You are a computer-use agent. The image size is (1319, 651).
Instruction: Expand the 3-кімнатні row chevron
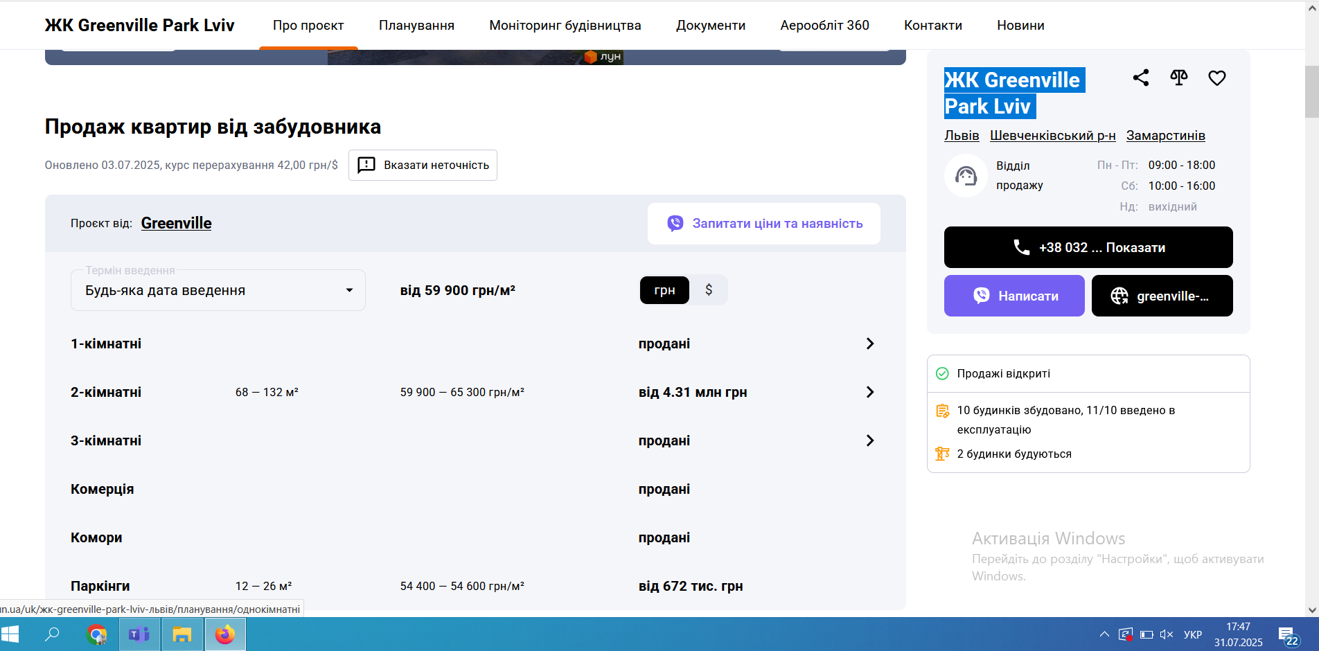[870, 440]
